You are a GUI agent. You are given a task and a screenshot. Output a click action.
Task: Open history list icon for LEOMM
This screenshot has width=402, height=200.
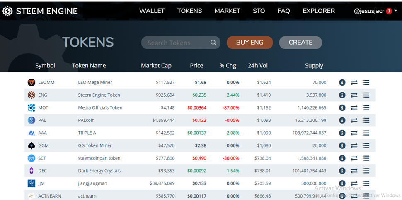pyautogui.click(x=366, y=82)
